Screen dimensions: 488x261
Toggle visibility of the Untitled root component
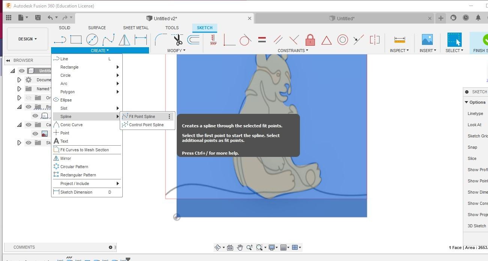tap(22, 71)
